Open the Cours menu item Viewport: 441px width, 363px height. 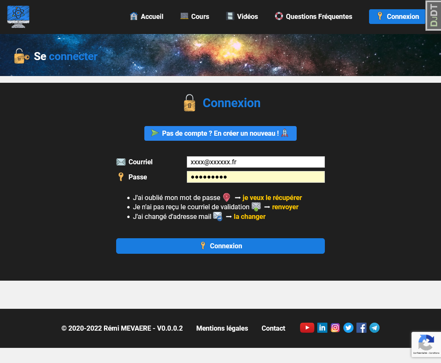195,16
